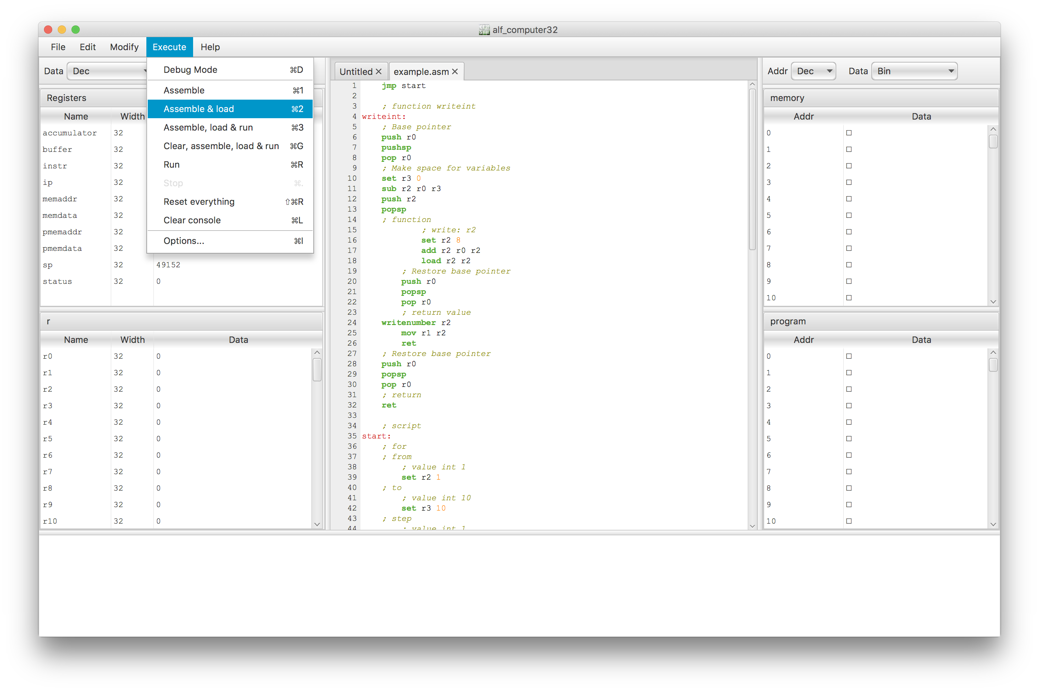Click the sp value 49152
Viewport: 1039px width, 692px height.
pos(168,265)
